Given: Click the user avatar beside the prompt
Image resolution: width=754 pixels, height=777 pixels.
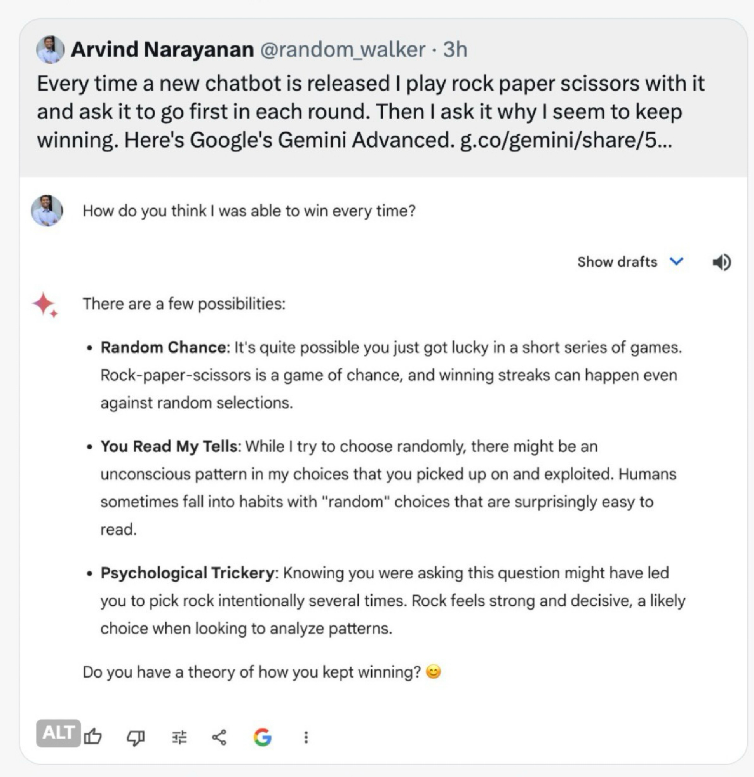Looking at the screenshot, I should [x=47, y=211].
